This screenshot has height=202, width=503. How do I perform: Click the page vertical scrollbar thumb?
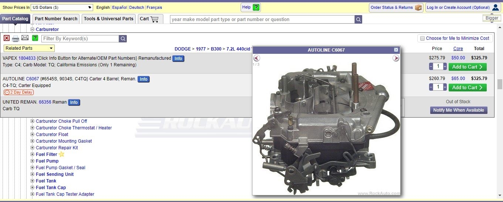(500, 84)
